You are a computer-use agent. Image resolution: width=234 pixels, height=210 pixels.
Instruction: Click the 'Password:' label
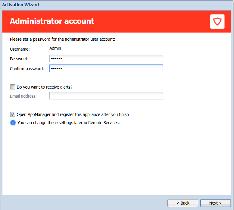click(19, 59)
